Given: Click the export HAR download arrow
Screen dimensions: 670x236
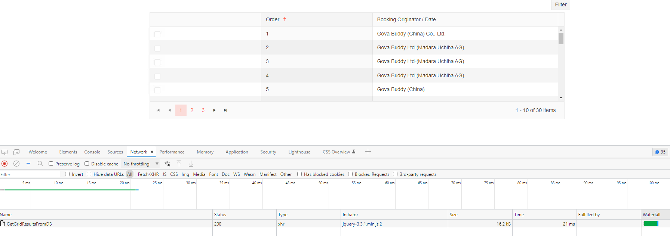Looking at the screenshot, I should [191, 164].
